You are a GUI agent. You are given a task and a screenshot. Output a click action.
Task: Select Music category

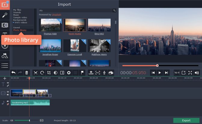(16, 15)
